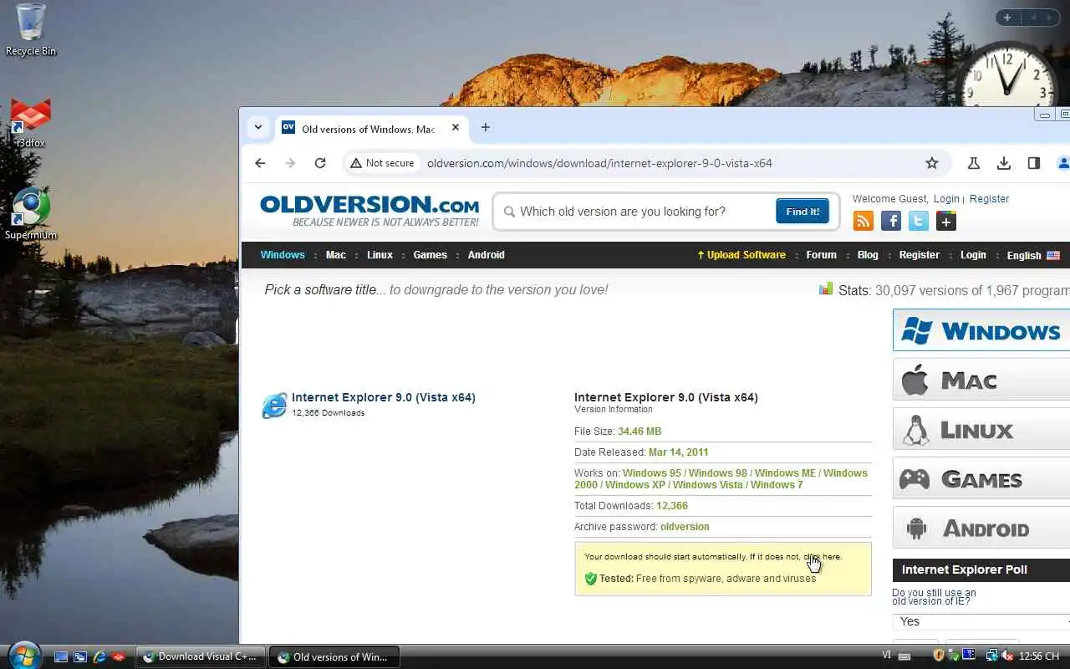The height and width of the screenshot is (669, 1070).
Task: Bookmark this page with the star
Action: (932, 163)
